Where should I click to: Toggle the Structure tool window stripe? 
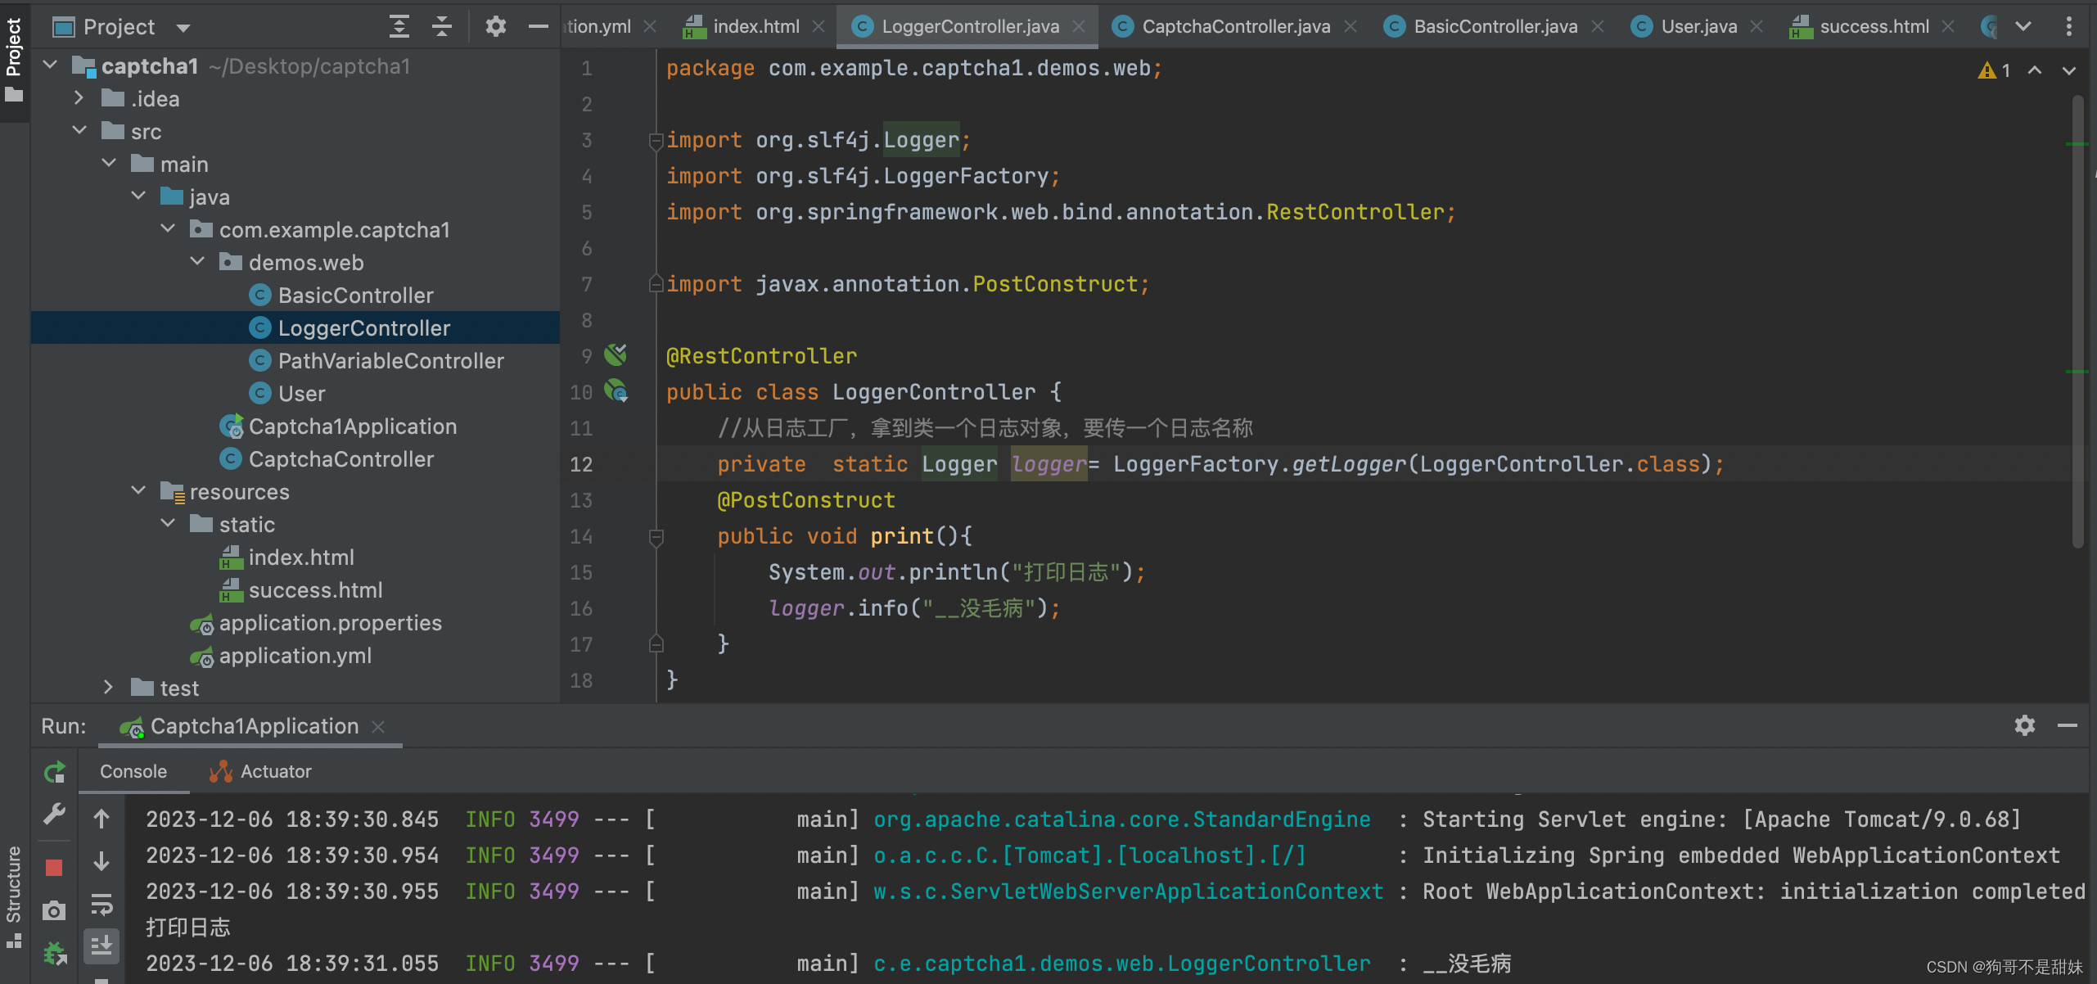coord(14,896)
